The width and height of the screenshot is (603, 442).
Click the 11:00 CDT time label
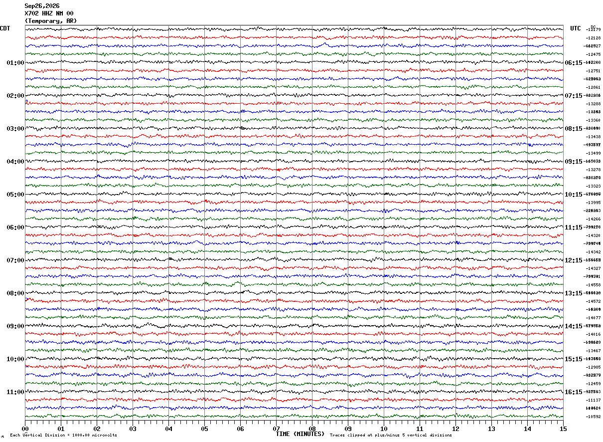click(x=15, y=392)
